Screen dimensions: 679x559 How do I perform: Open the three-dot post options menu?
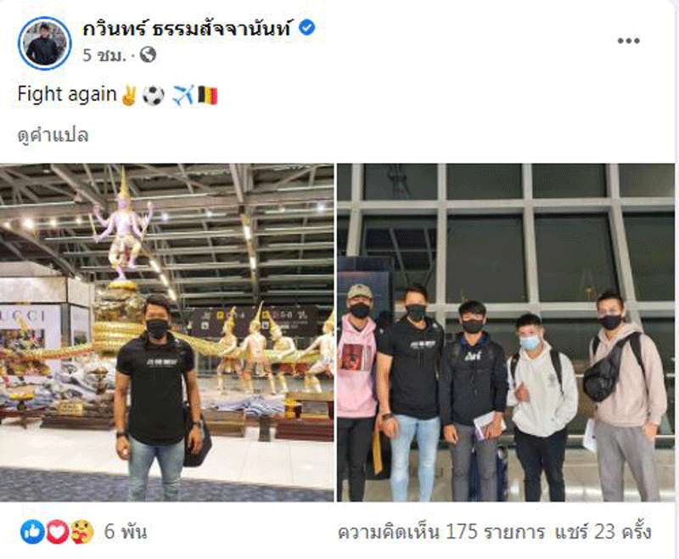pyautogui.click(x=628, y=41)
